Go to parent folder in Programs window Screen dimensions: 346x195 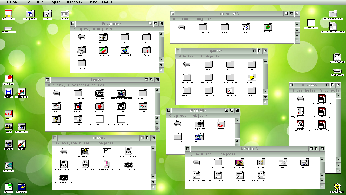(81, 37)
